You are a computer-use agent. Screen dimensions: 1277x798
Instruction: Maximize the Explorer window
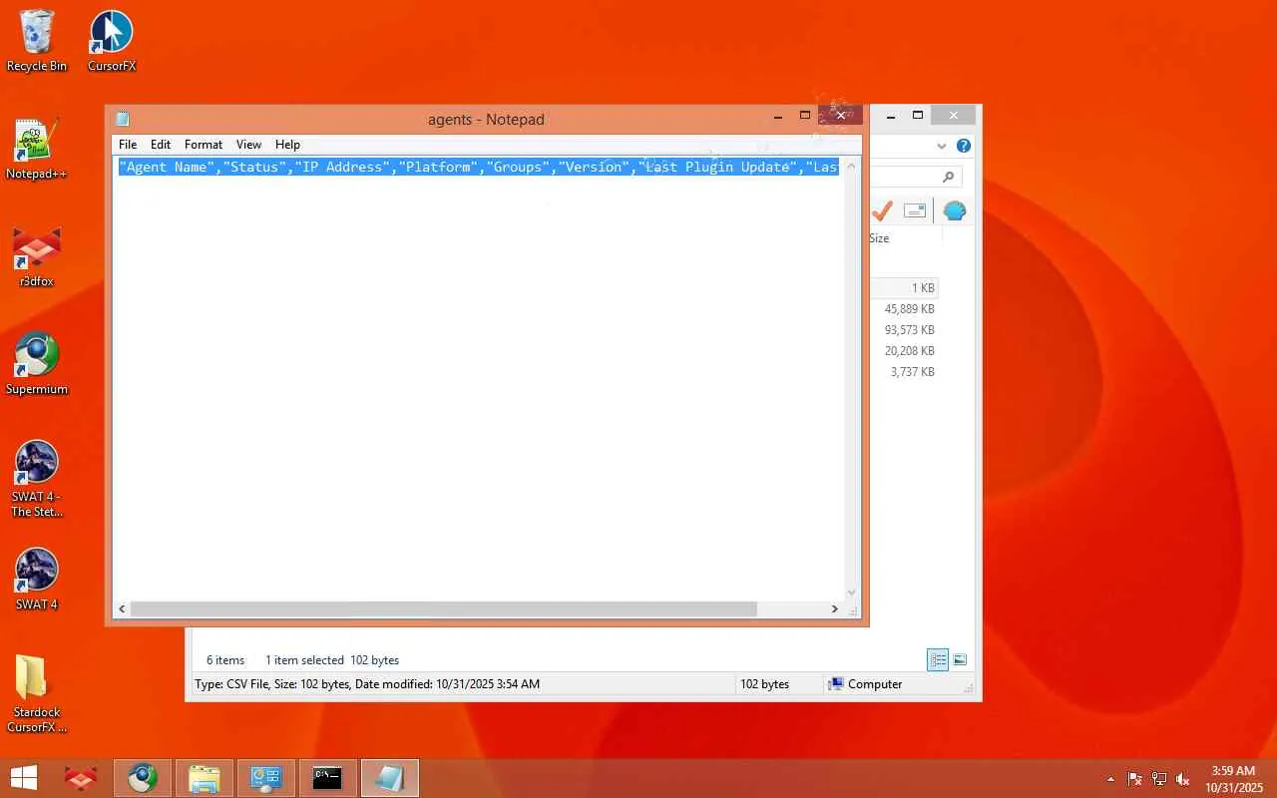(x=918, y=116)
